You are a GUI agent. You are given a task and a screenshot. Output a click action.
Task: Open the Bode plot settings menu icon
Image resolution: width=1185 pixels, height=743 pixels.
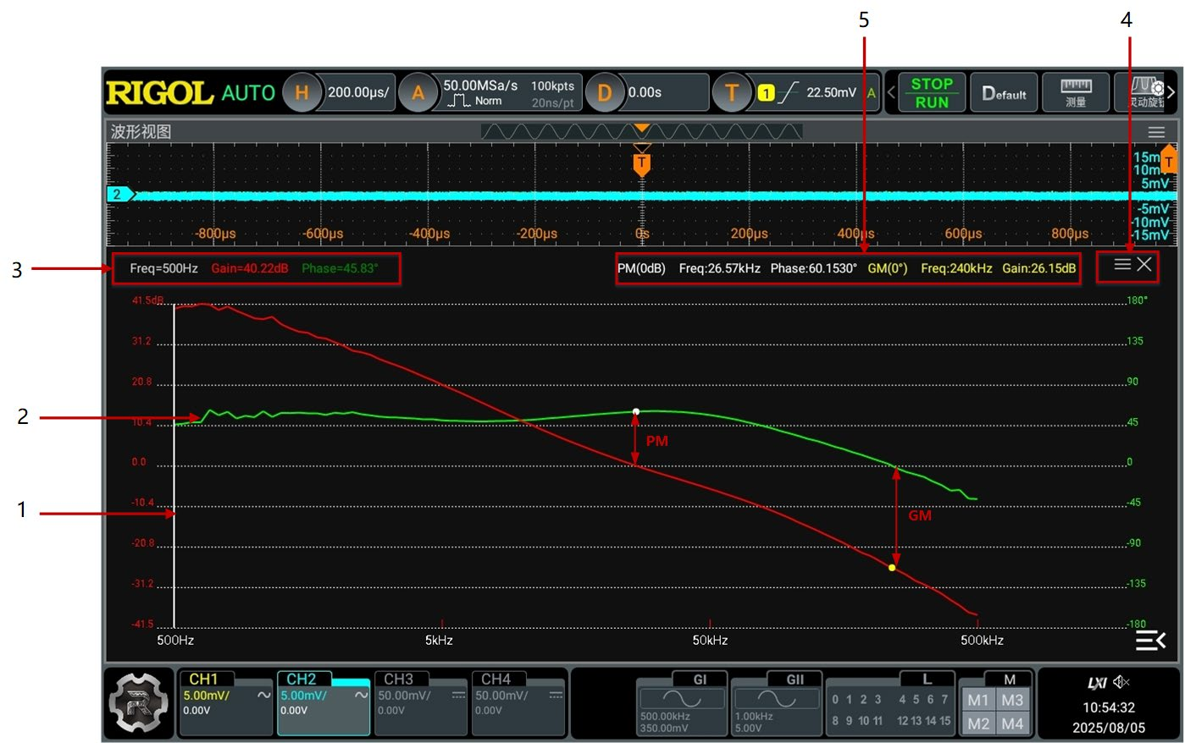coord(1122,265)
